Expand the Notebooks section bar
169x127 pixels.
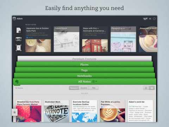click(x=84, y=76)
